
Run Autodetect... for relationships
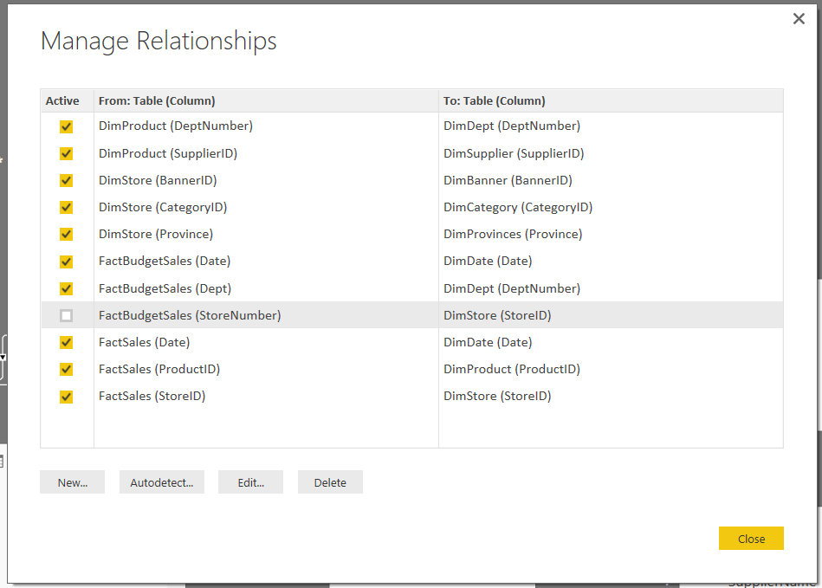click(161, 482)
